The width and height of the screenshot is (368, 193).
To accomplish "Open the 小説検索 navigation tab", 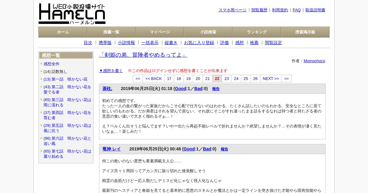I will 208,32.
